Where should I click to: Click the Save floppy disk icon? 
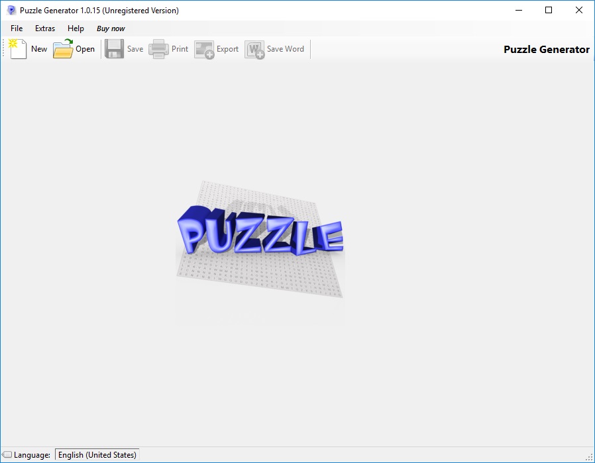point(114,48)
